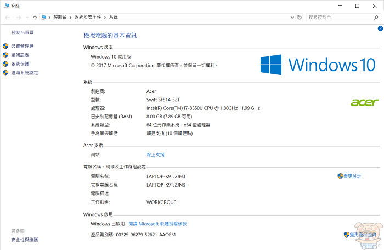Open the address bar history dropdown

[292, 18]
